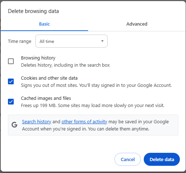Click the Frees up 199 MB description
This screenshot has height=173, width=186.
click(x=92, y=106)
